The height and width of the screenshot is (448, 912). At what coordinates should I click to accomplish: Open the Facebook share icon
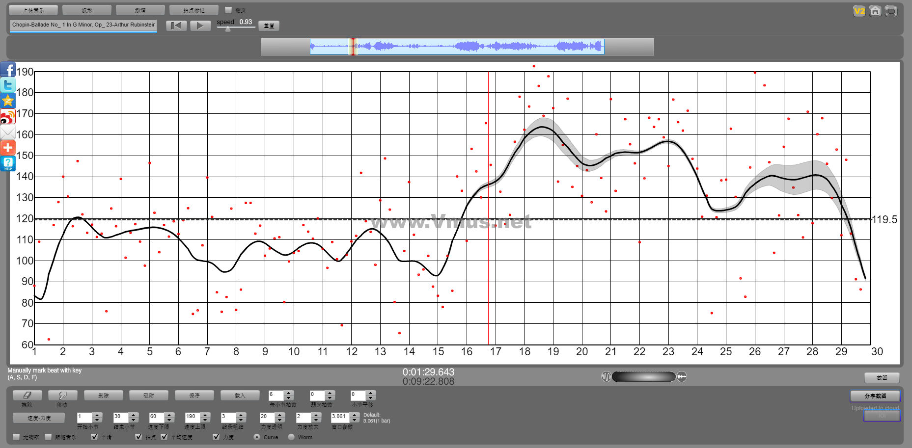tap(8, 70)
